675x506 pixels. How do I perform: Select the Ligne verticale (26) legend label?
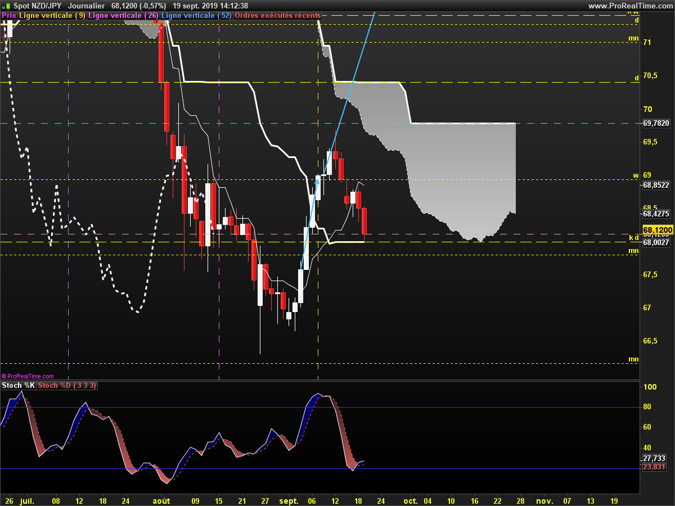tap(123, 16)
